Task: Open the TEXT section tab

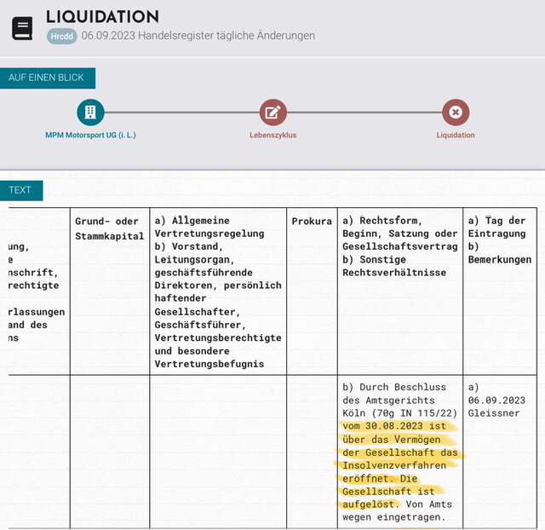Action: click(x=20, y=190)
